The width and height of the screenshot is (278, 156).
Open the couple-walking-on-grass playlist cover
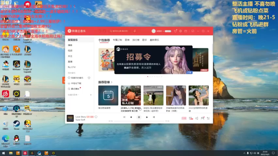pos(153,96)
